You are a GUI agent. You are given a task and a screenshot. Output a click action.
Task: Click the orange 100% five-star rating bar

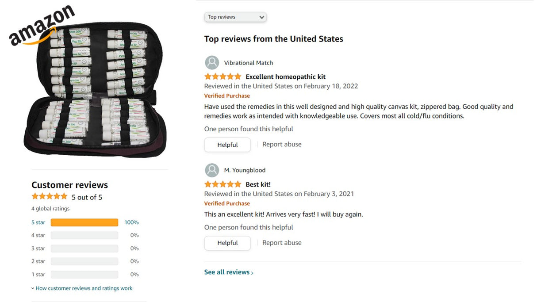coord(84,222)
